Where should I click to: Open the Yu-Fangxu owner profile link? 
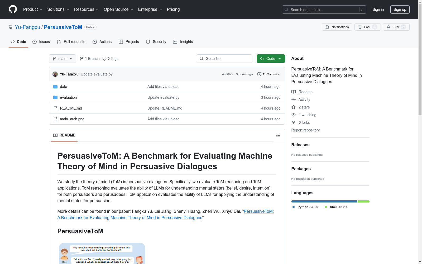(x=27, y=27)
